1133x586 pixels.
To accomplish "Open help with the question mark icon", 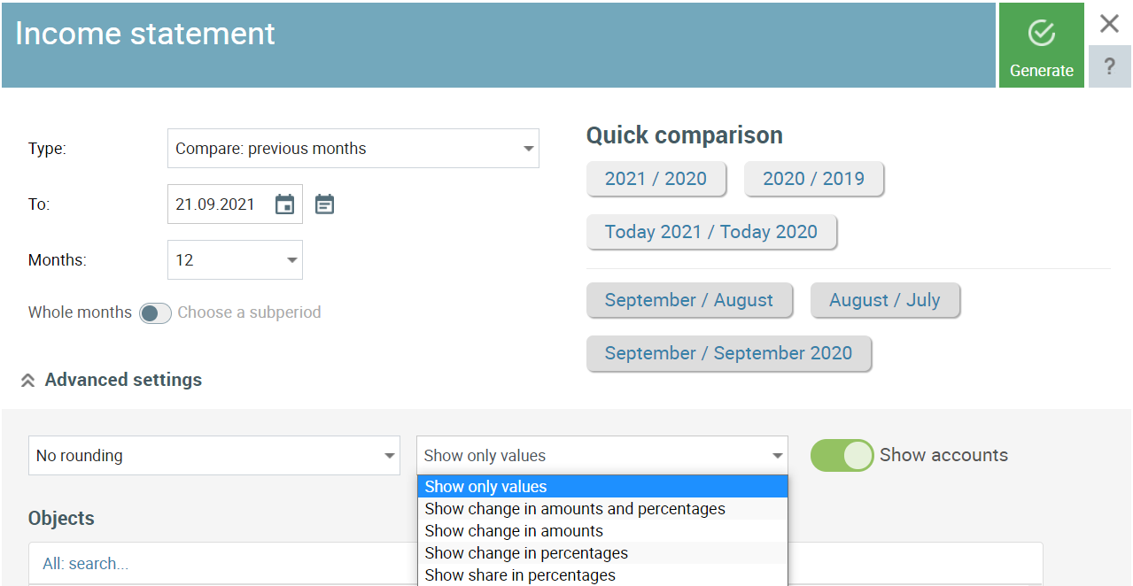I will point(1109,66).
